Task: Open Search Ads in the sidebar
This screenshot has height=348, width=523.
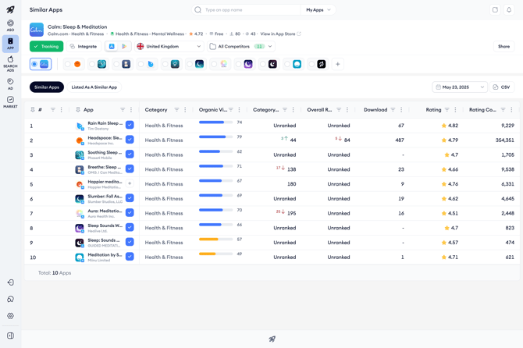Action: (x=10, y=62)
